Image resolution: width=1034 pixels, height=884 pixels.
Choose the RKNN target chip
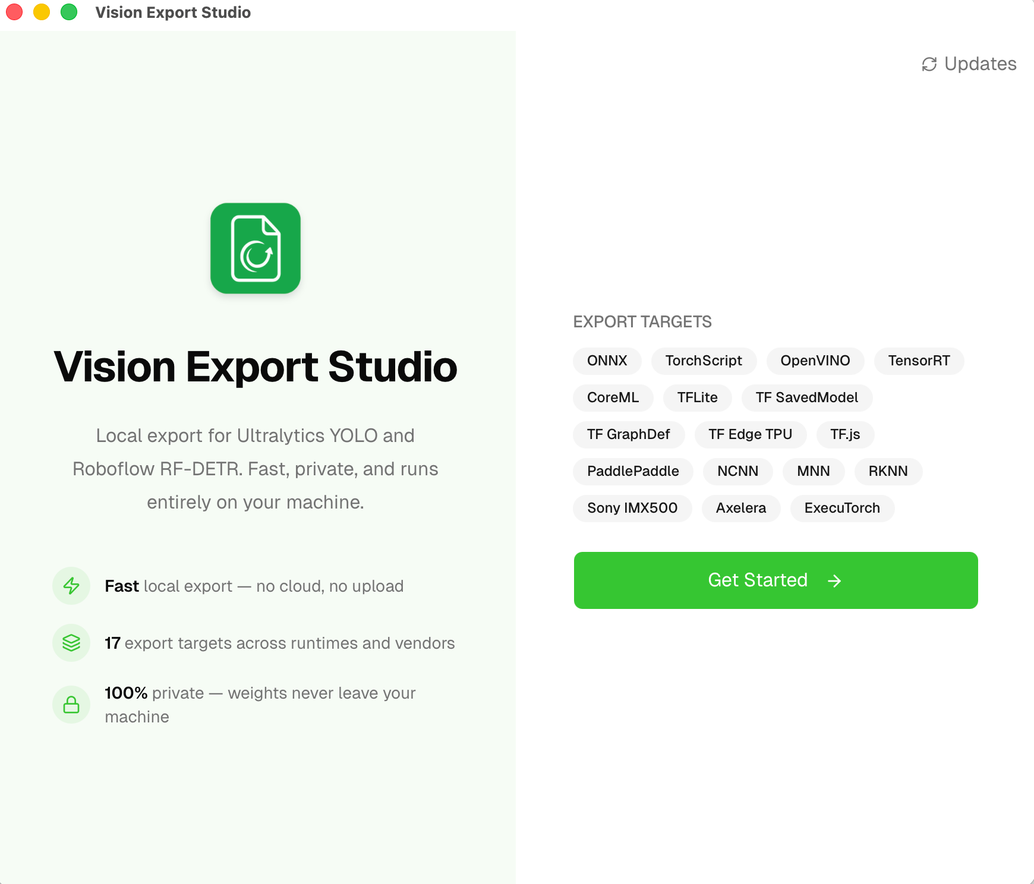(888, 471)
